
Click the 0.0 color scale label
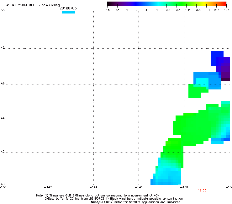coord(216,10)
